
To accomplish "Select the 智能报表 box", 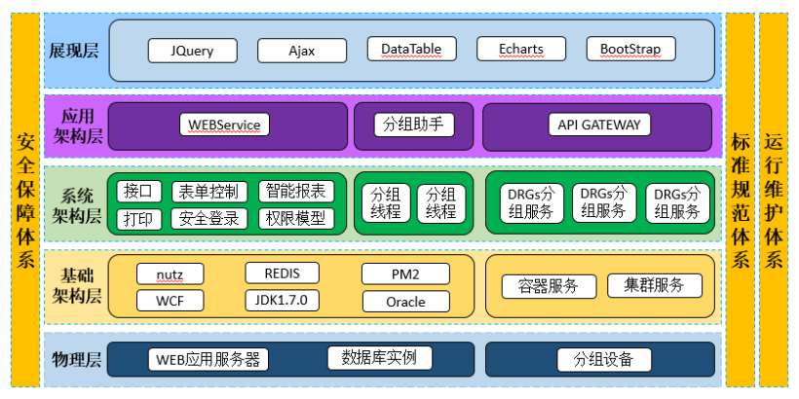I will pyautogui.click(x=296, y=192).
